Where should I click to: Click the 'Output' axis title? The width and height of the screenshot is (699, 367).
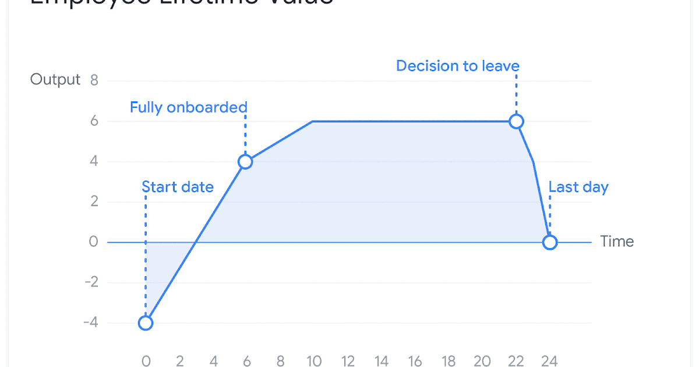(x=55, y=80)
